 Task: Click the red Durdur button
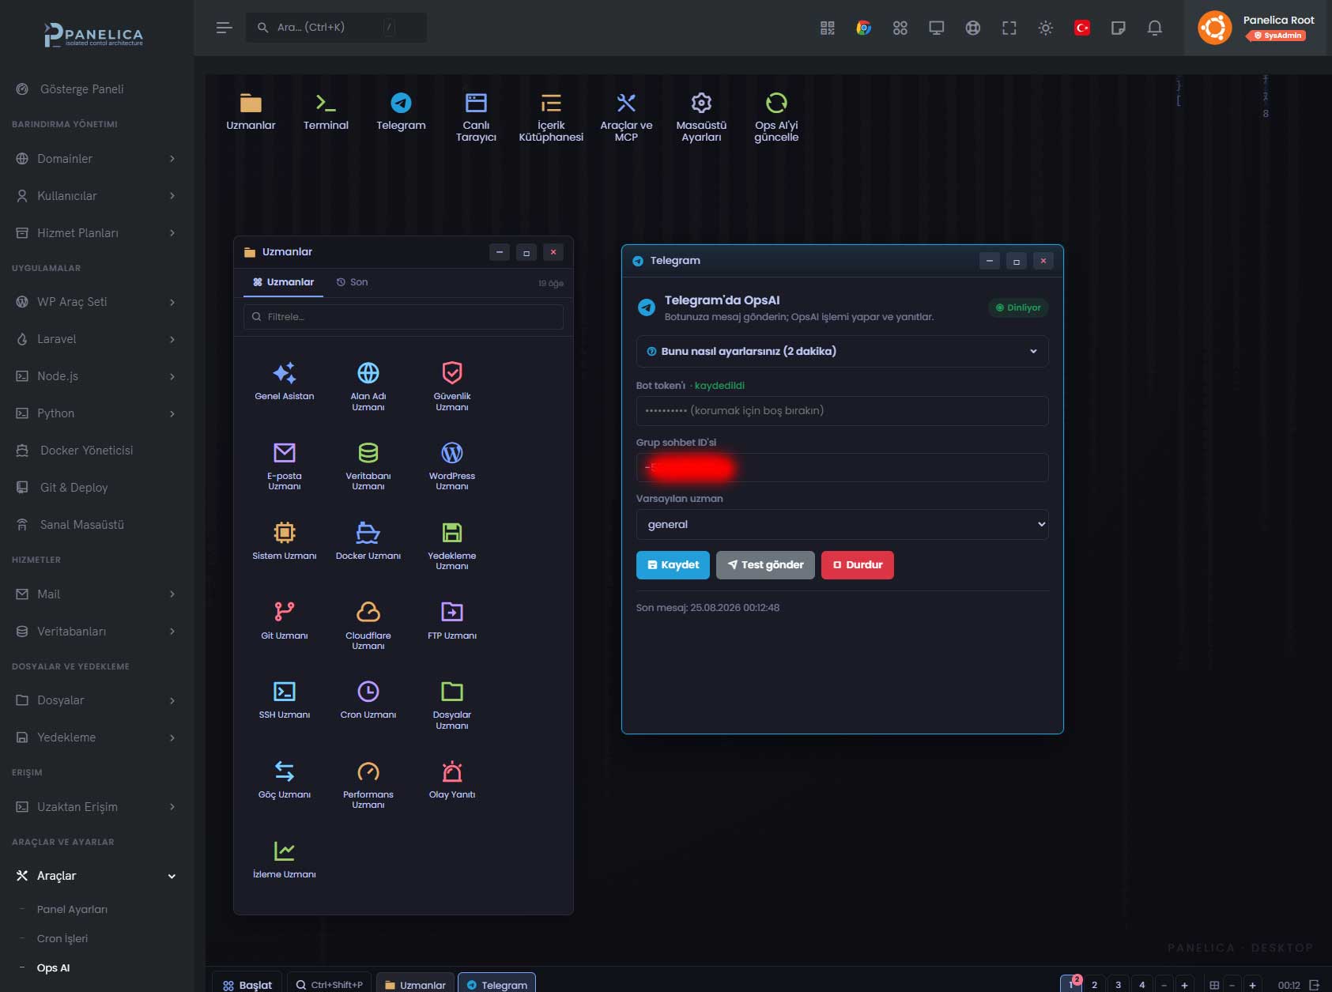coord(858,564)
